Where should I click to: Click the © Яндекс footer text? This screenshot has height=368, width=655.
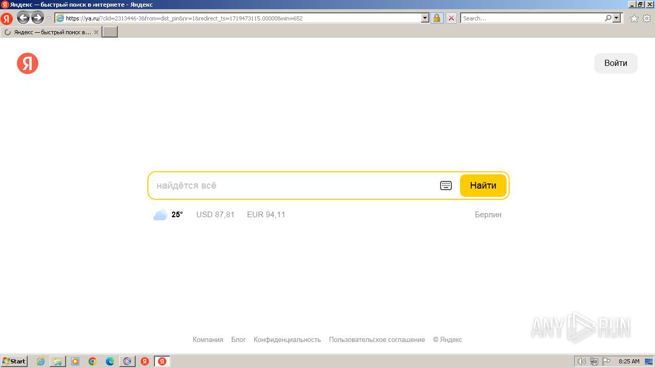point(447,339)
